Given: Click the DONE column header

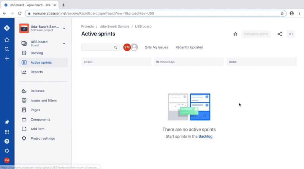Looking at the screenshot, I should point(262,62).
